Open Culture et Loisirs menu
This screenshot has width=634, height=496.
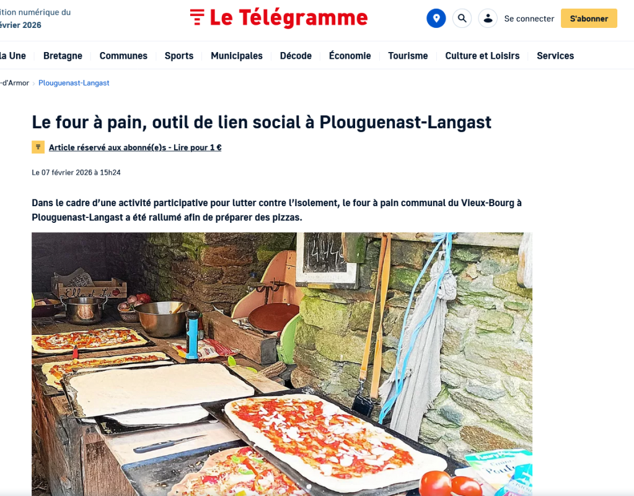(482, 56)
